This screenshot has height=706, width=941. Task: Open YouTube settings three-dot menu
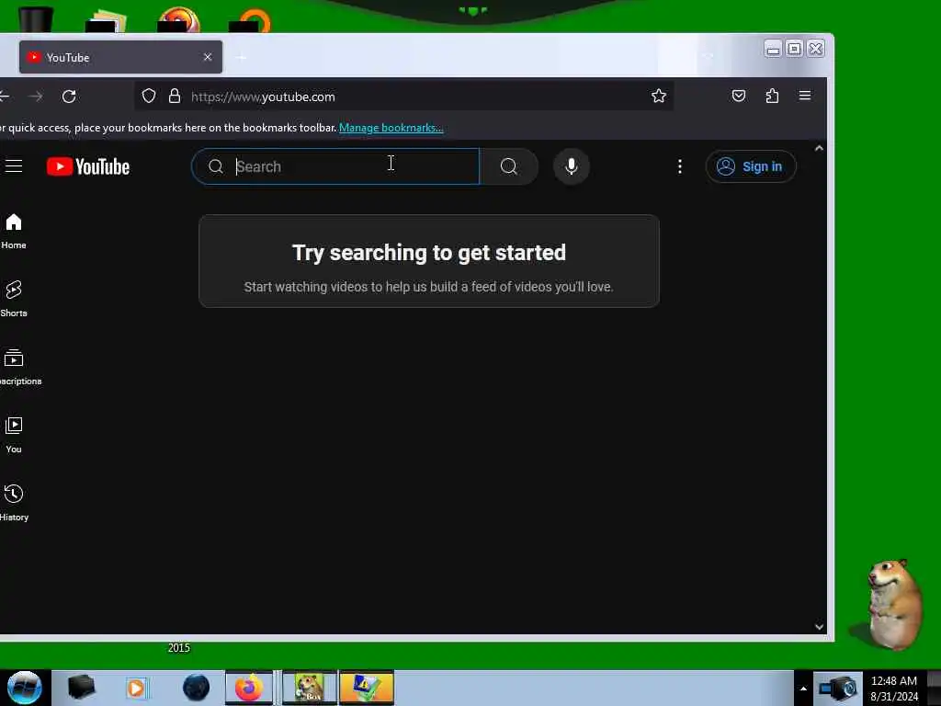[680, 166]
